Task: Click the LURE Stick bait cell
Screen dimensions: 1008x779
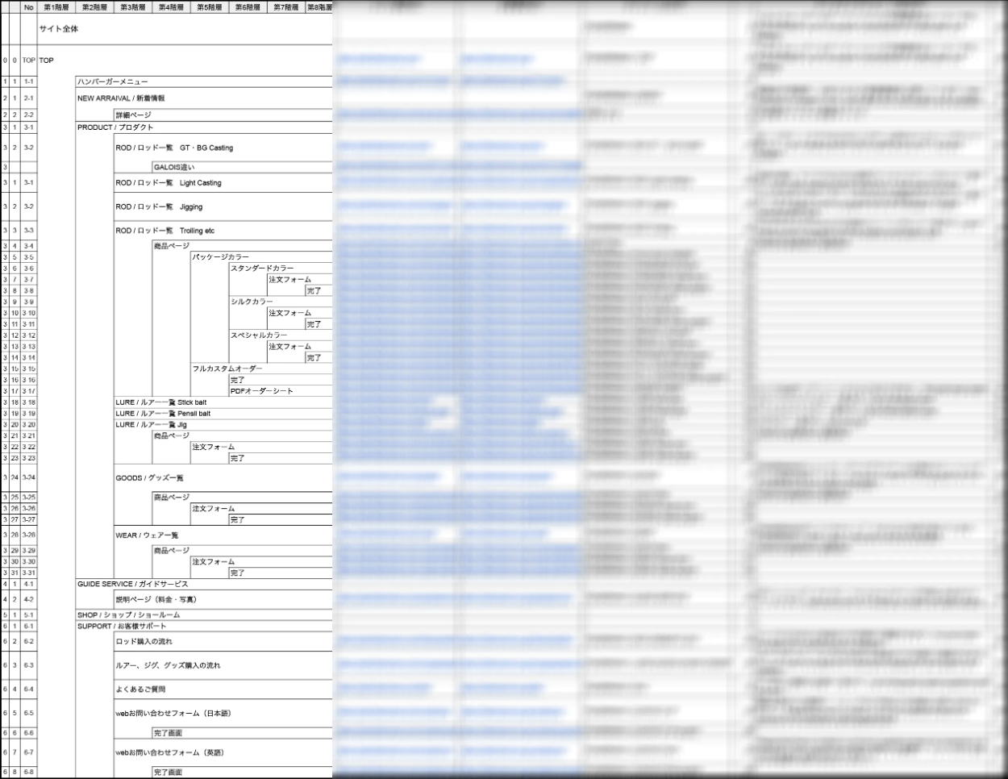Action: pos(223,402)
